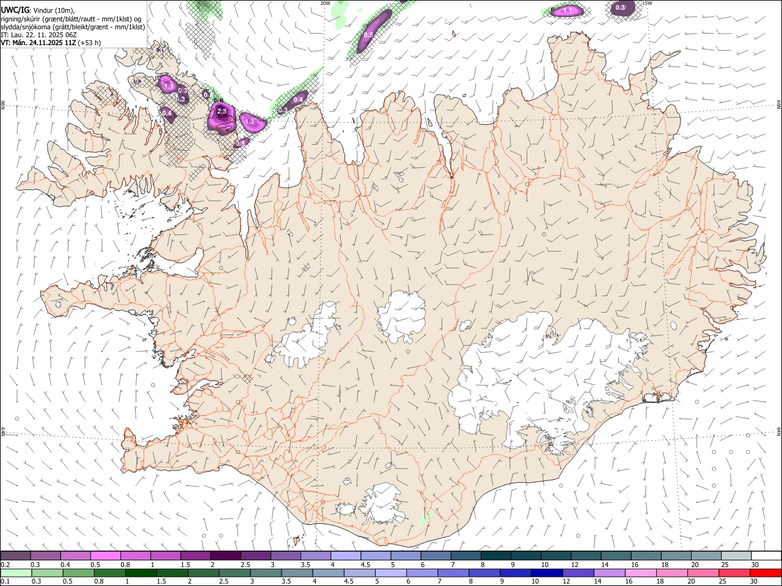Pick the lower scale swatch between 3 and 3.5
The height and width of the screenshot is (586, 782).
pyautogui.click(x=265, y=573)
